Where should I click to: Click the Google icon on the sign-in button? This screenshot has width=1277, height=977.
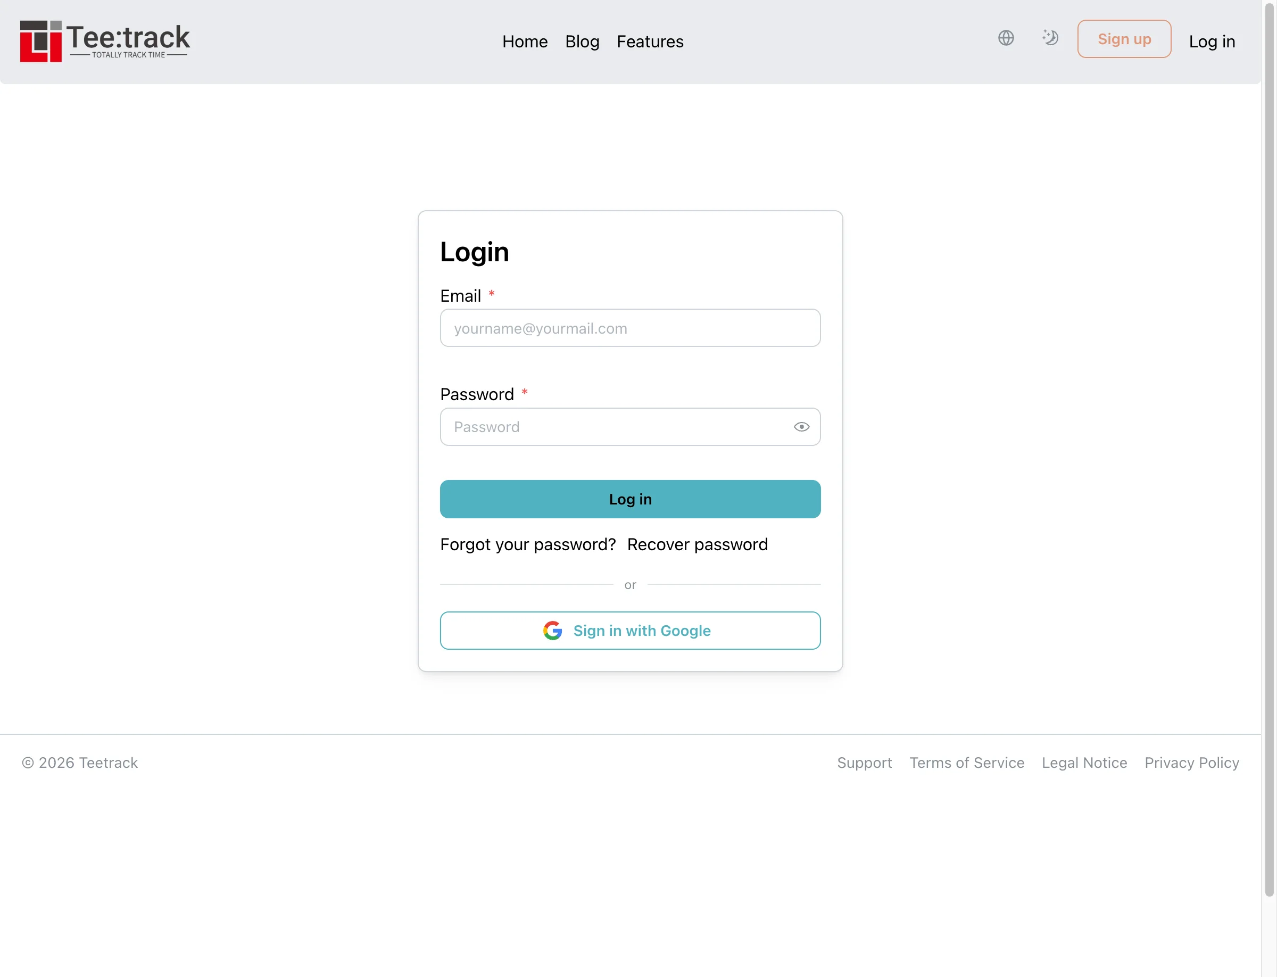click(x=553, y=631)
